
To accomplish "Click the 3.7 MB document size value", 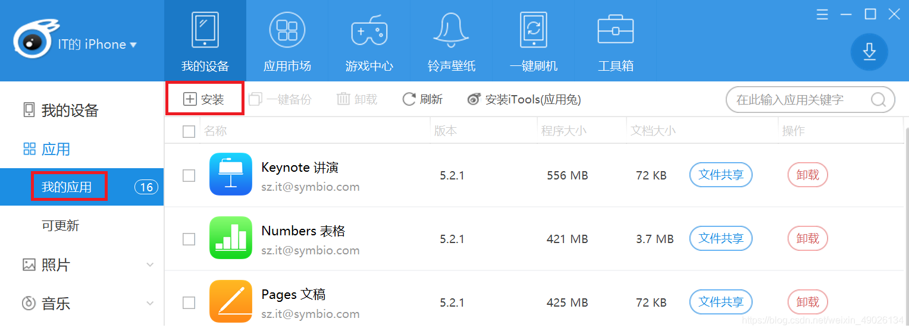I will pyautogui.click(x=655, y=239).
